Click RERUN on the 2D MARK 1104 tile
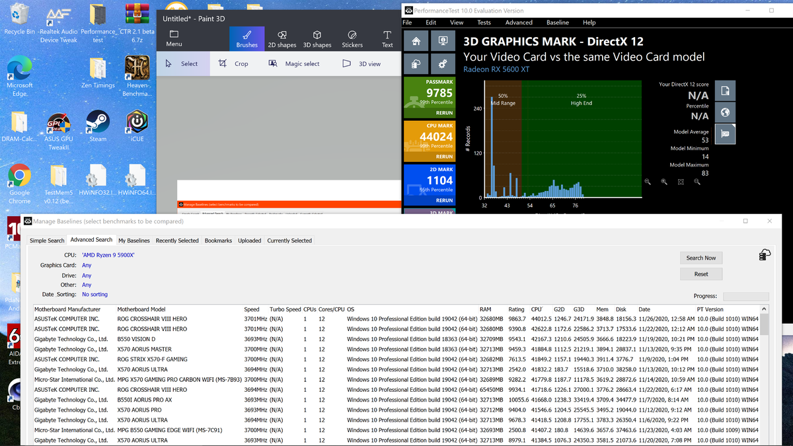 pyautogui.click(x=444, y=200)
